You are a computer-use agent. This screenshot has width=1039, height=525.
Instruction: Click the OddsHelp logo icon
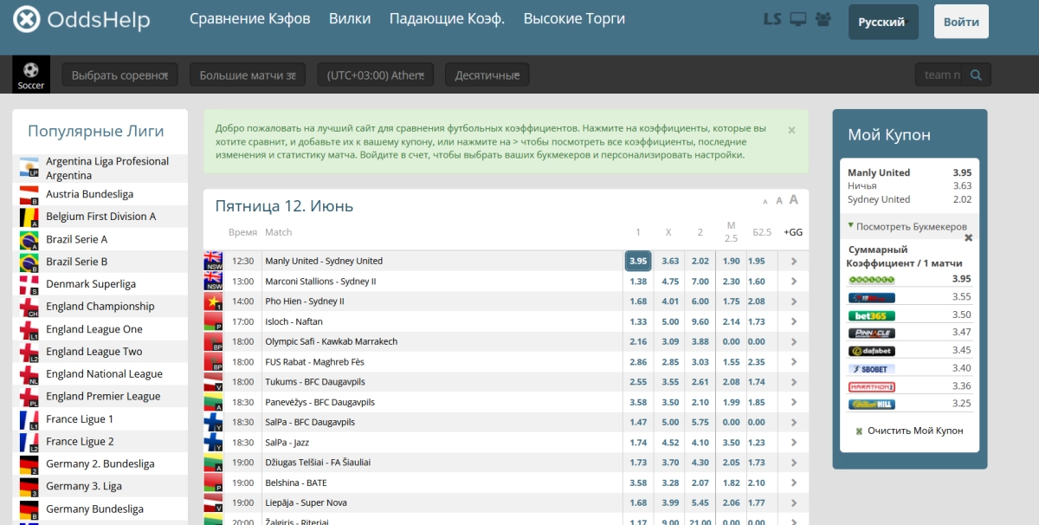tap(26, 19)
